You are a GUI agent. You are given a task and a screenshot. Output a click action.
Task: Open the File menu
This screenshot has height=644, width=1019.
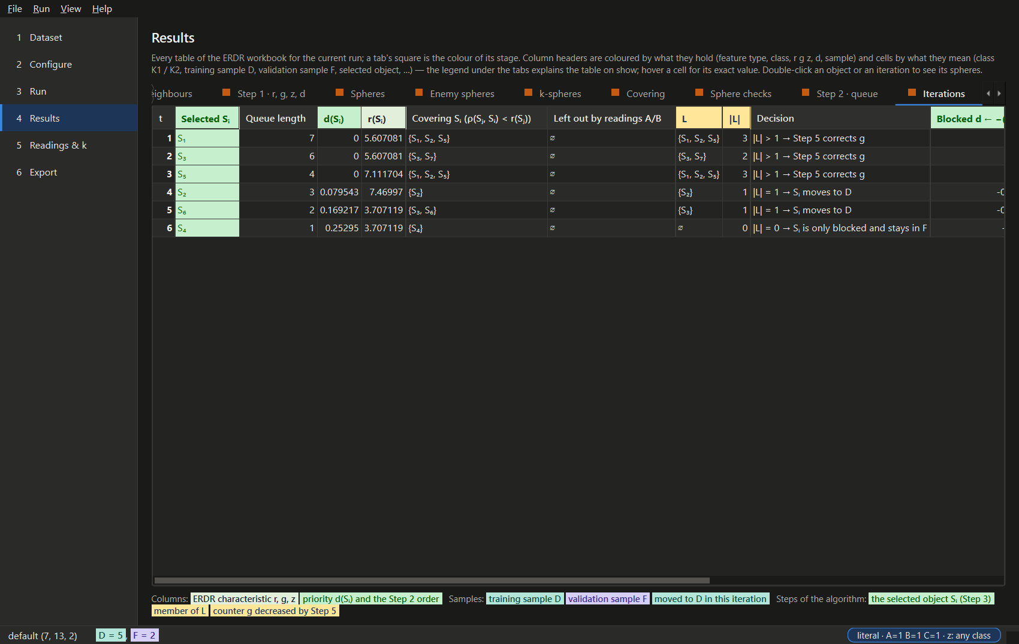(14, 8)
